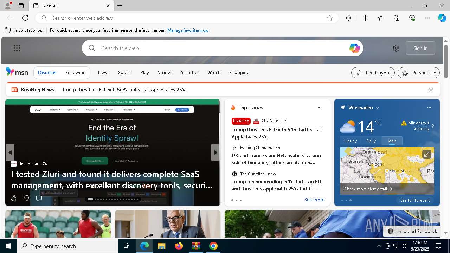This screenshot has height=253, width=450.
Task: Open the browser profile icon
Action: (x=7, y=6)
